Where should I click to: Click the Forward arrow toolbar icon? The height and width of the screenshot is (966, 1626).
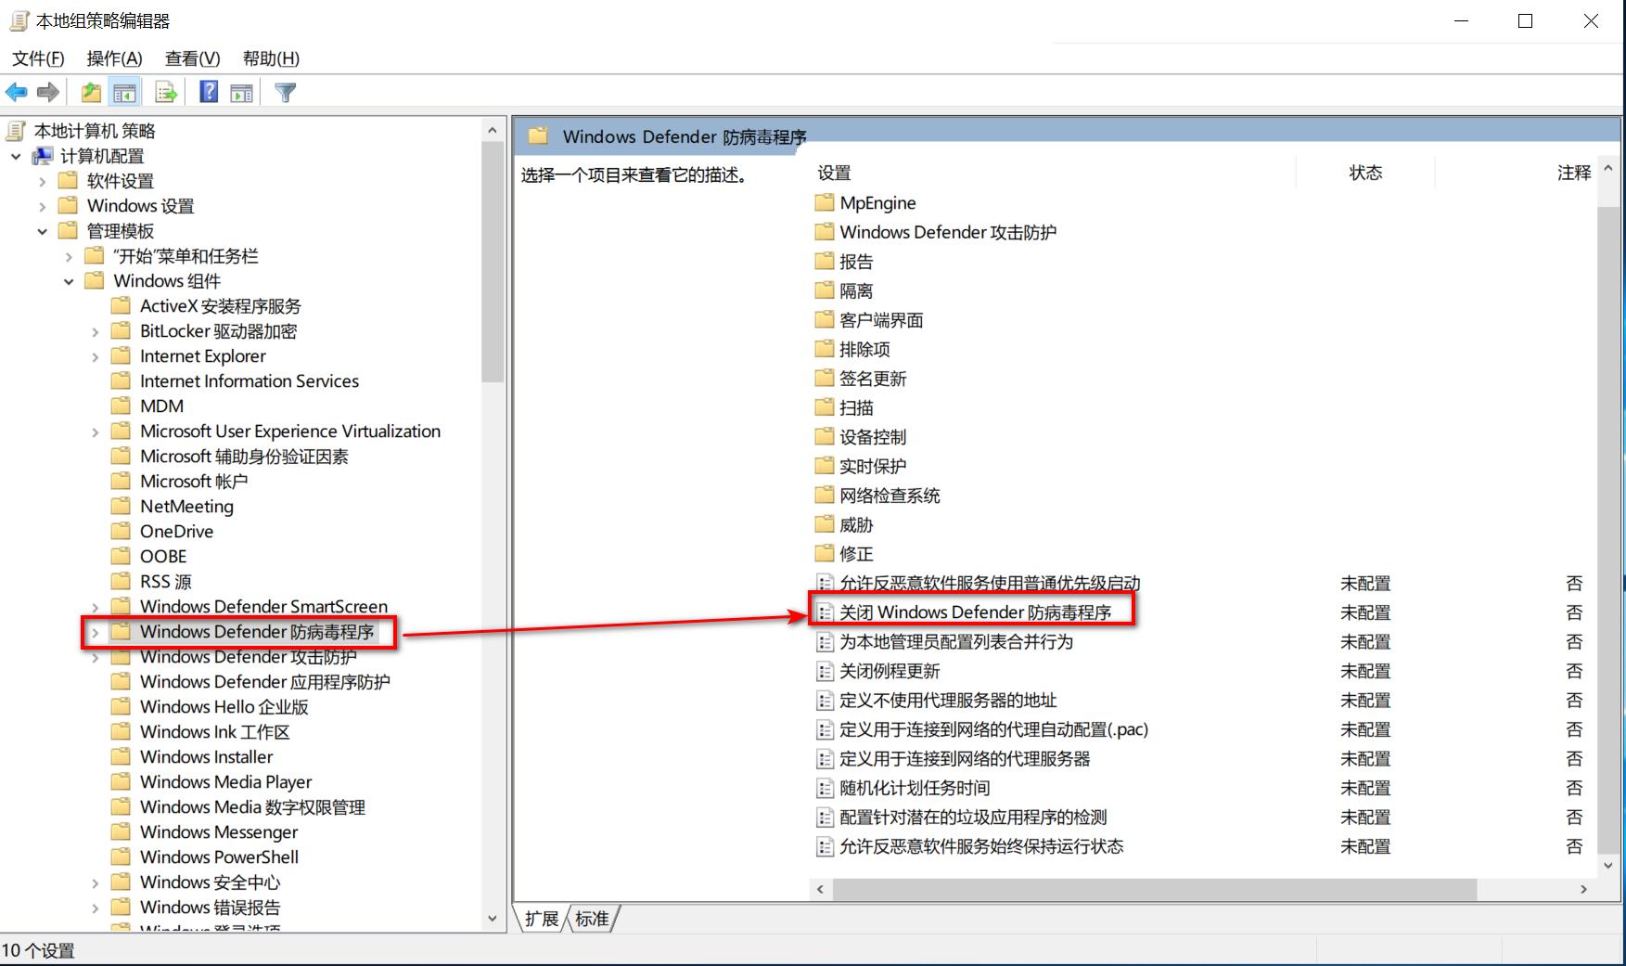point(48,93)
